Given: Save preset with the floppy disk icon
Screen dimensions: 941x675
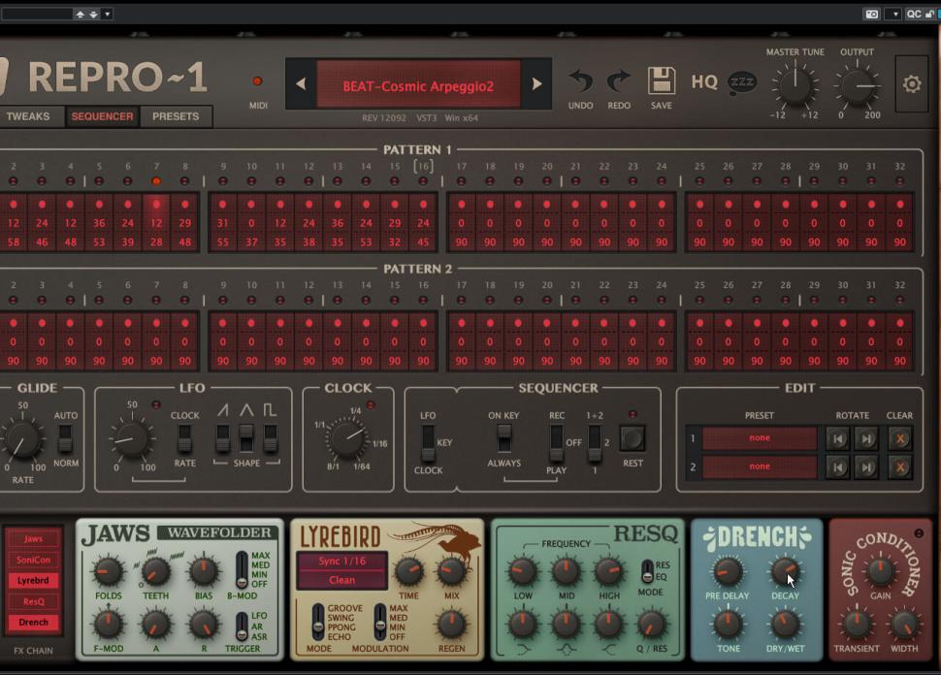Looking at the screenshot, I should point(662,81).
